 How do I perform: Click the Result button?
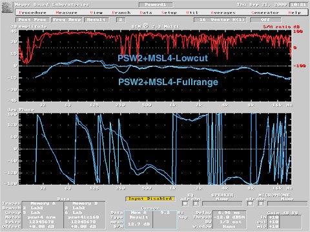tap(96, 20)
